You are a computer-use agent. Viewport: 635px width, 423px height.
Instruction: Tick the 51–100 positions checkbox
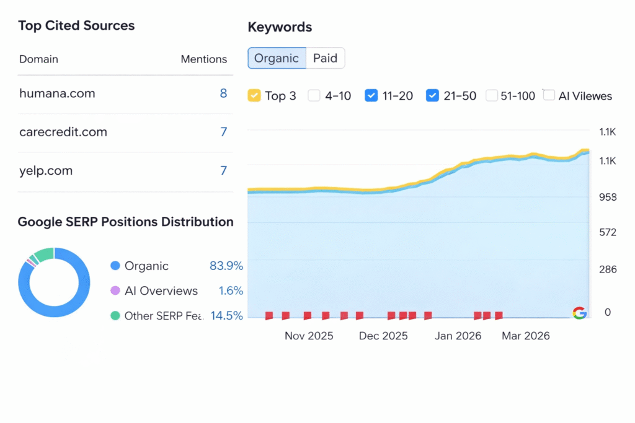(492, 95)
